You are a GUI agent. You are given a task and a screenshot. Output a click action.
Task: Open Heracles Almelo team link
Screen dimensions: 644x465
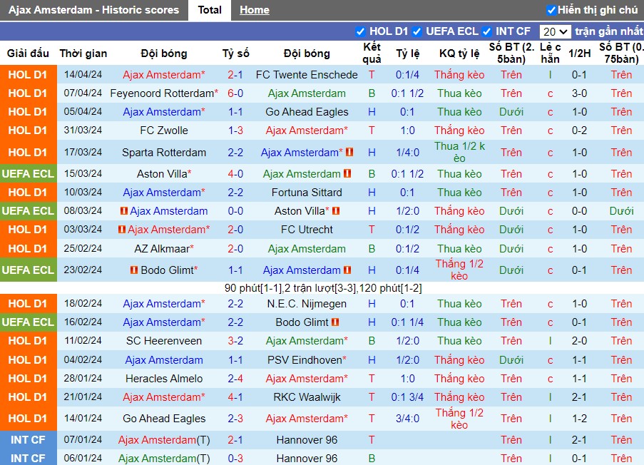[164, 378]
